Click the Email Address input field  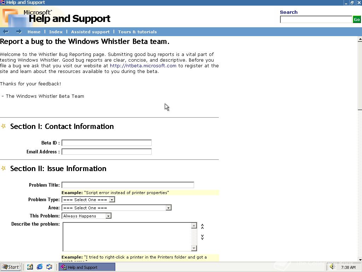click(x=106, y=152)
